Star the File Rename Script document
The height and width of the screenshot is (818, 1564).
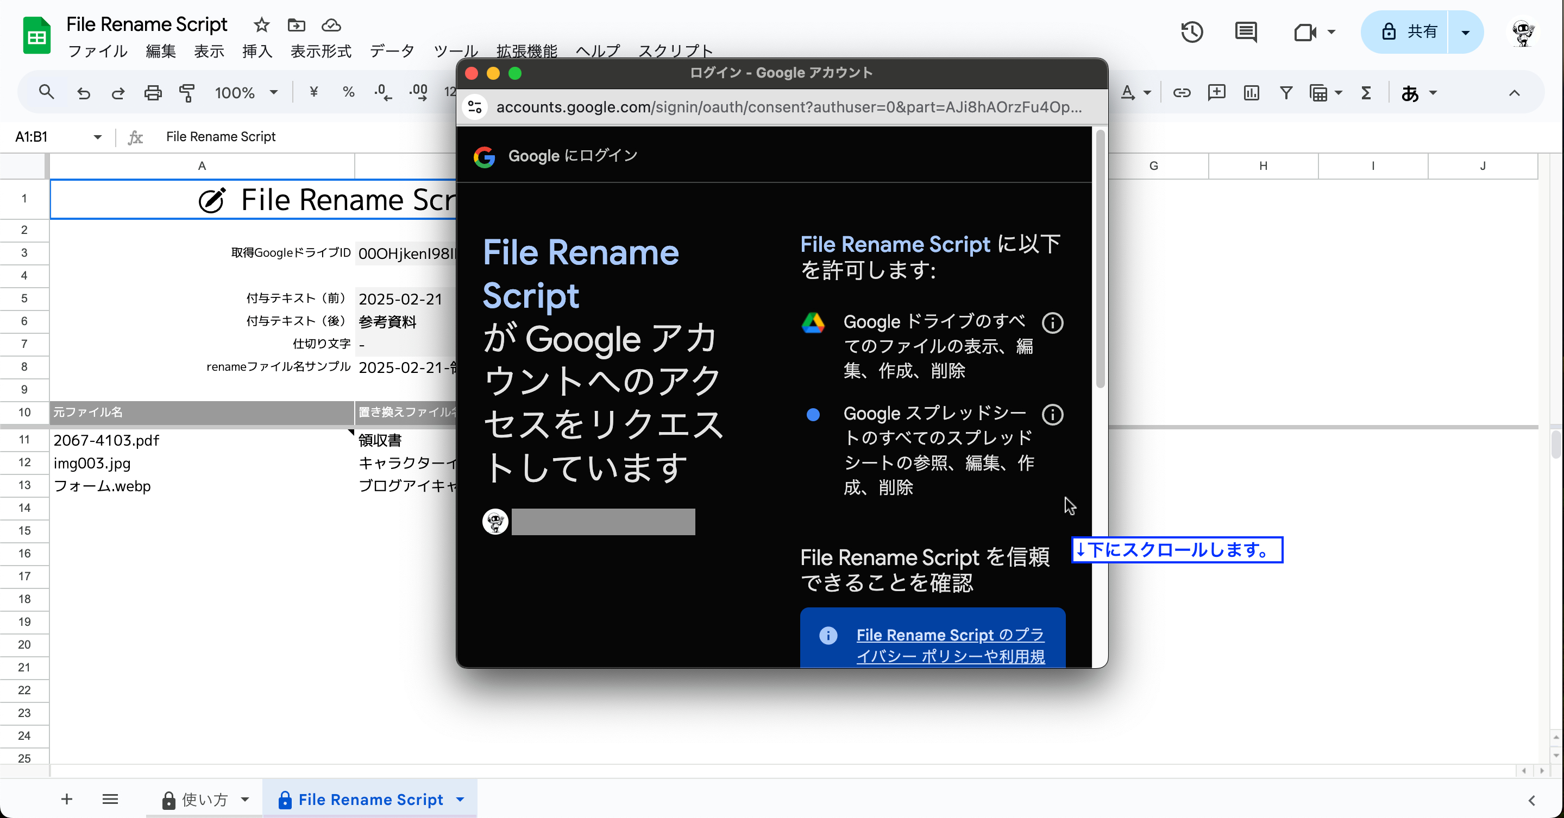pos(262,25)
